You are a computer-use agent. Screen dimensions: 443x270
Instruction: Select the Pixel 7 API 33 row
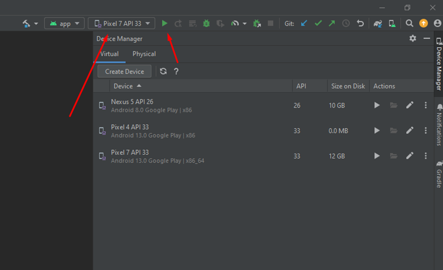tap(263, 156)
